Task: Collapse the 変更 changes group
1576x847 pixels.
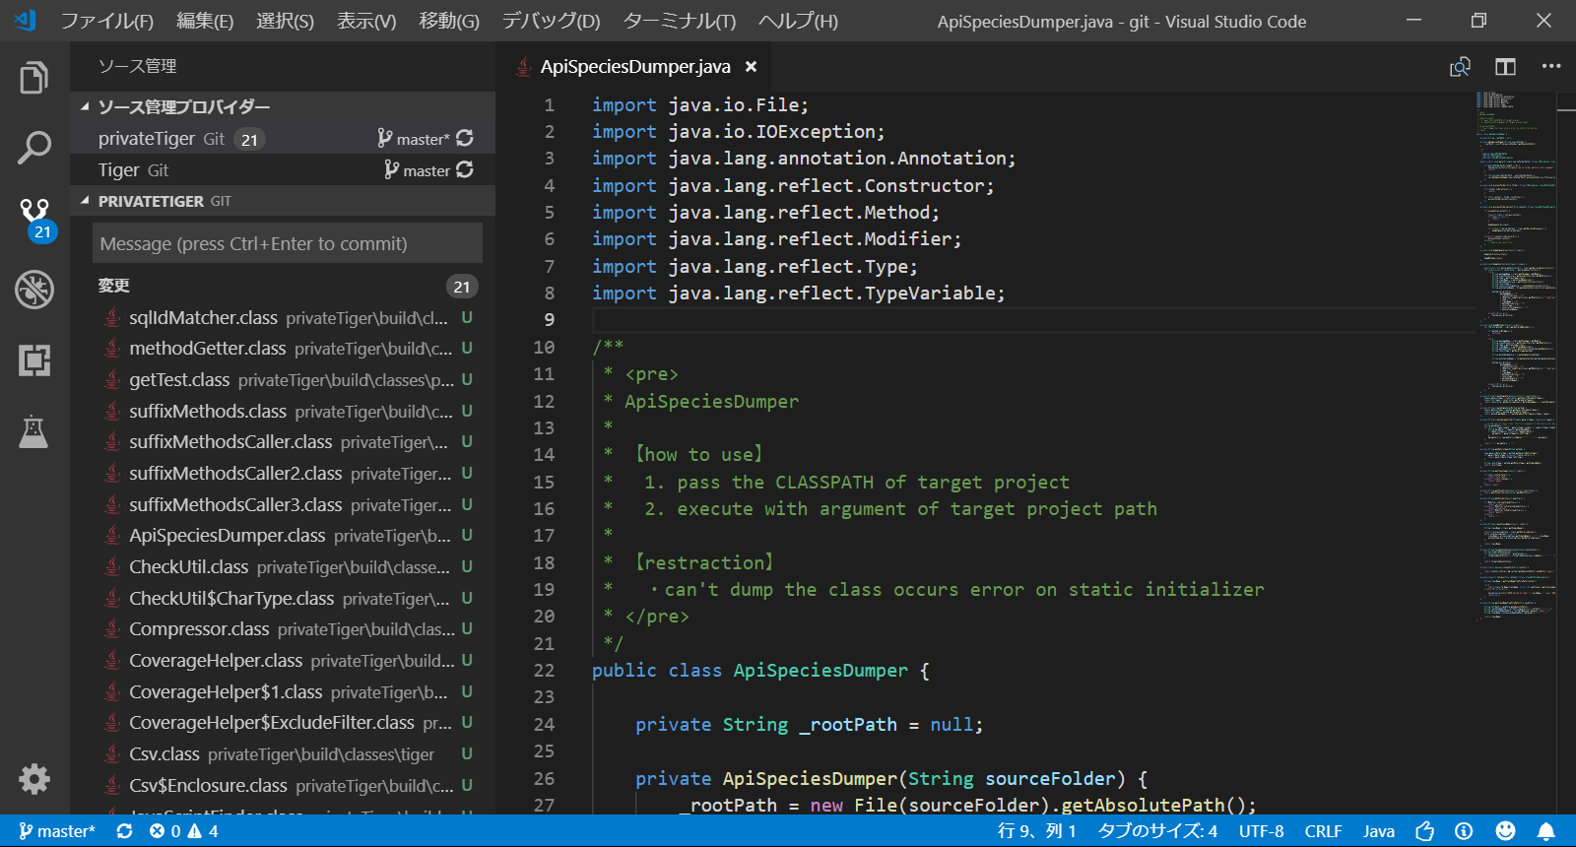Action: coord(283,286)
